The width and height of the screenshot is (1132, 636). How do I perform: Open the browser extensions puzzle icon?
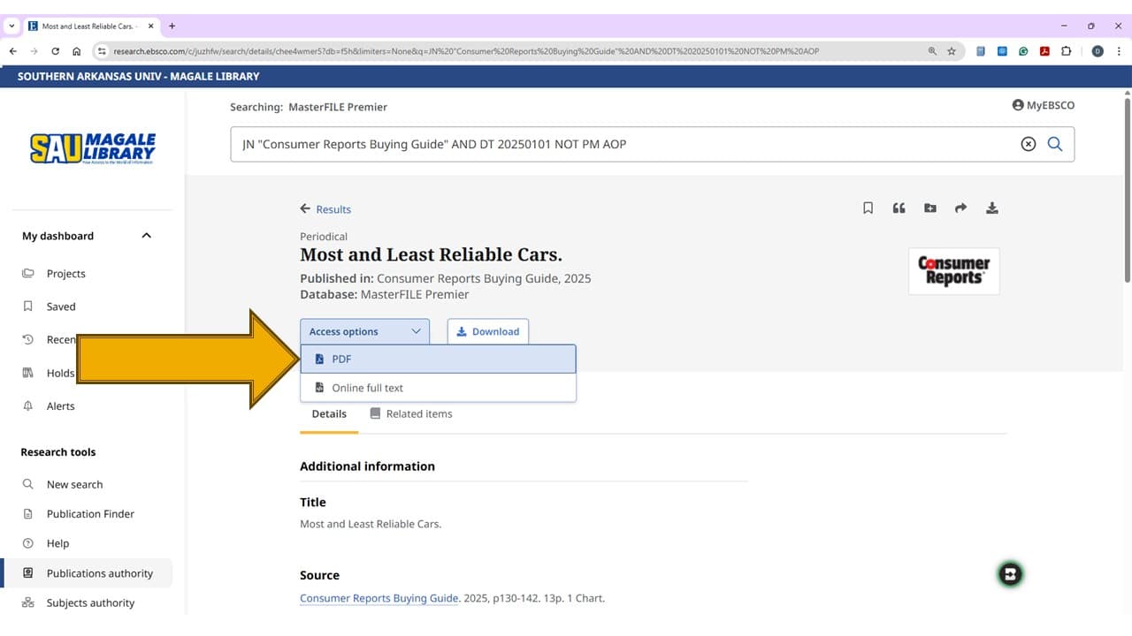click(1066, 51)
